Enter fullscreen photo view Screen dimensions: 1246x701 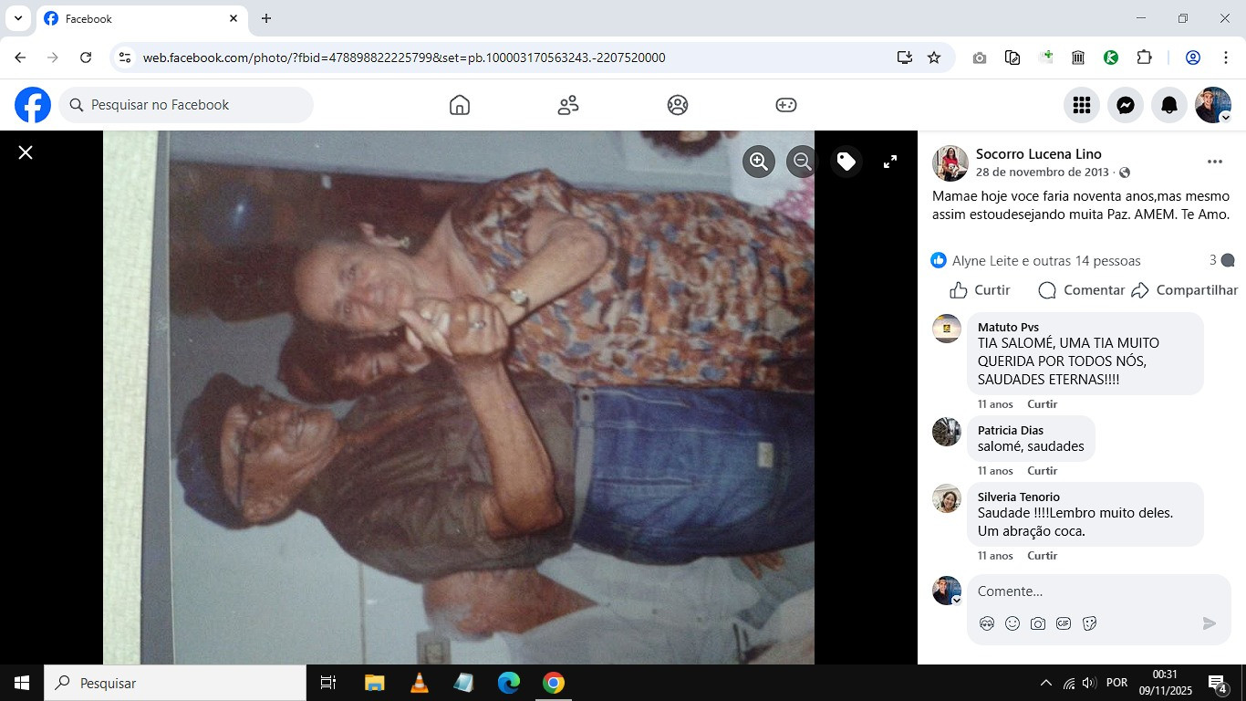[x=890, y=162]
